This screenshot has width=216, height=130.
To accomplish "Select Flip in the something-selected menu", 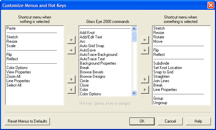I will click(156, 50).
